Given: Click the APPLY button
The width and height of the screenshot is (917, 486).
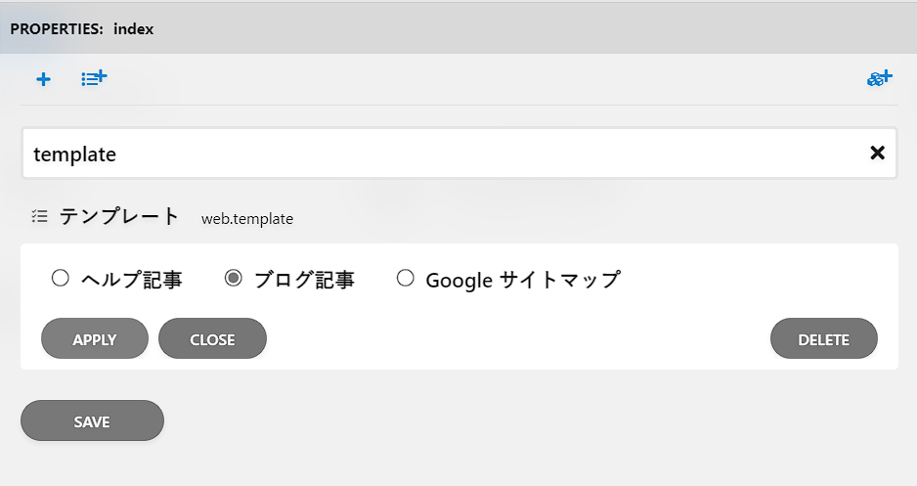Looking at the screenshot, I should pyautogui.click(x=95, y=338).
